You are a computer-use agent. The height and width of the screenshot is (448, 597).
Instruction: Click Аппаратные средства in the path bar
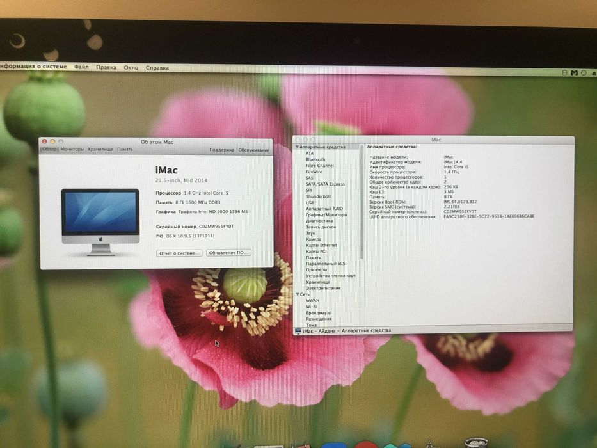tap(366, 331)
